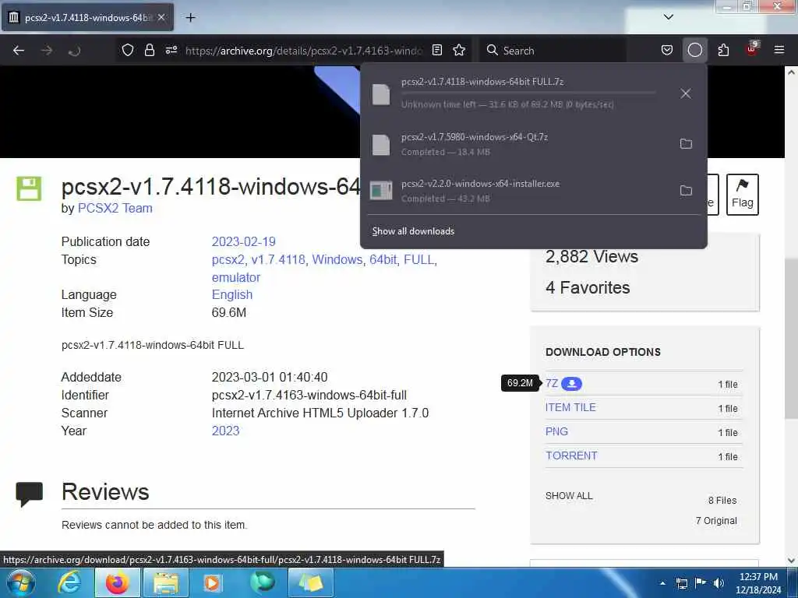The width and height of the screenshot is (798, 598).
Task: Open the pcsx2-v2.2.0-windows-x64-installer.exe download
Action: coord(518,191)
